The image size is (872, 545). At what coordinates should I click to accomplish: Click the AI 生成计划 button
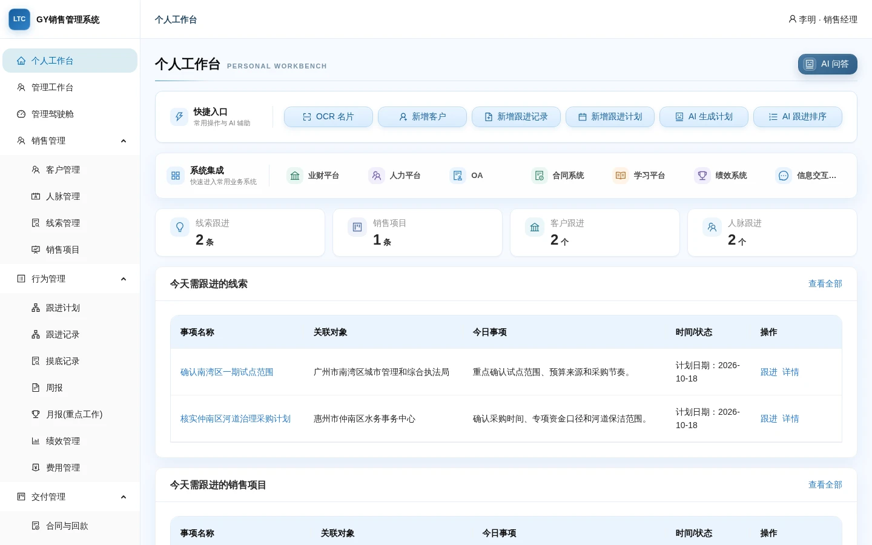pyautogui.click(x=704, y=117)
